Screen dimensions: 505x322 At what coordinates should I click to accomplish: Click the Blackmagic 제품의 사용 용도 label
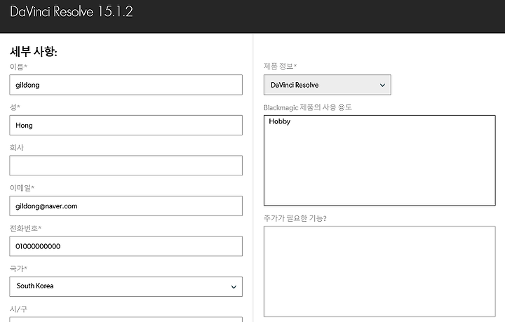(308, 107)
